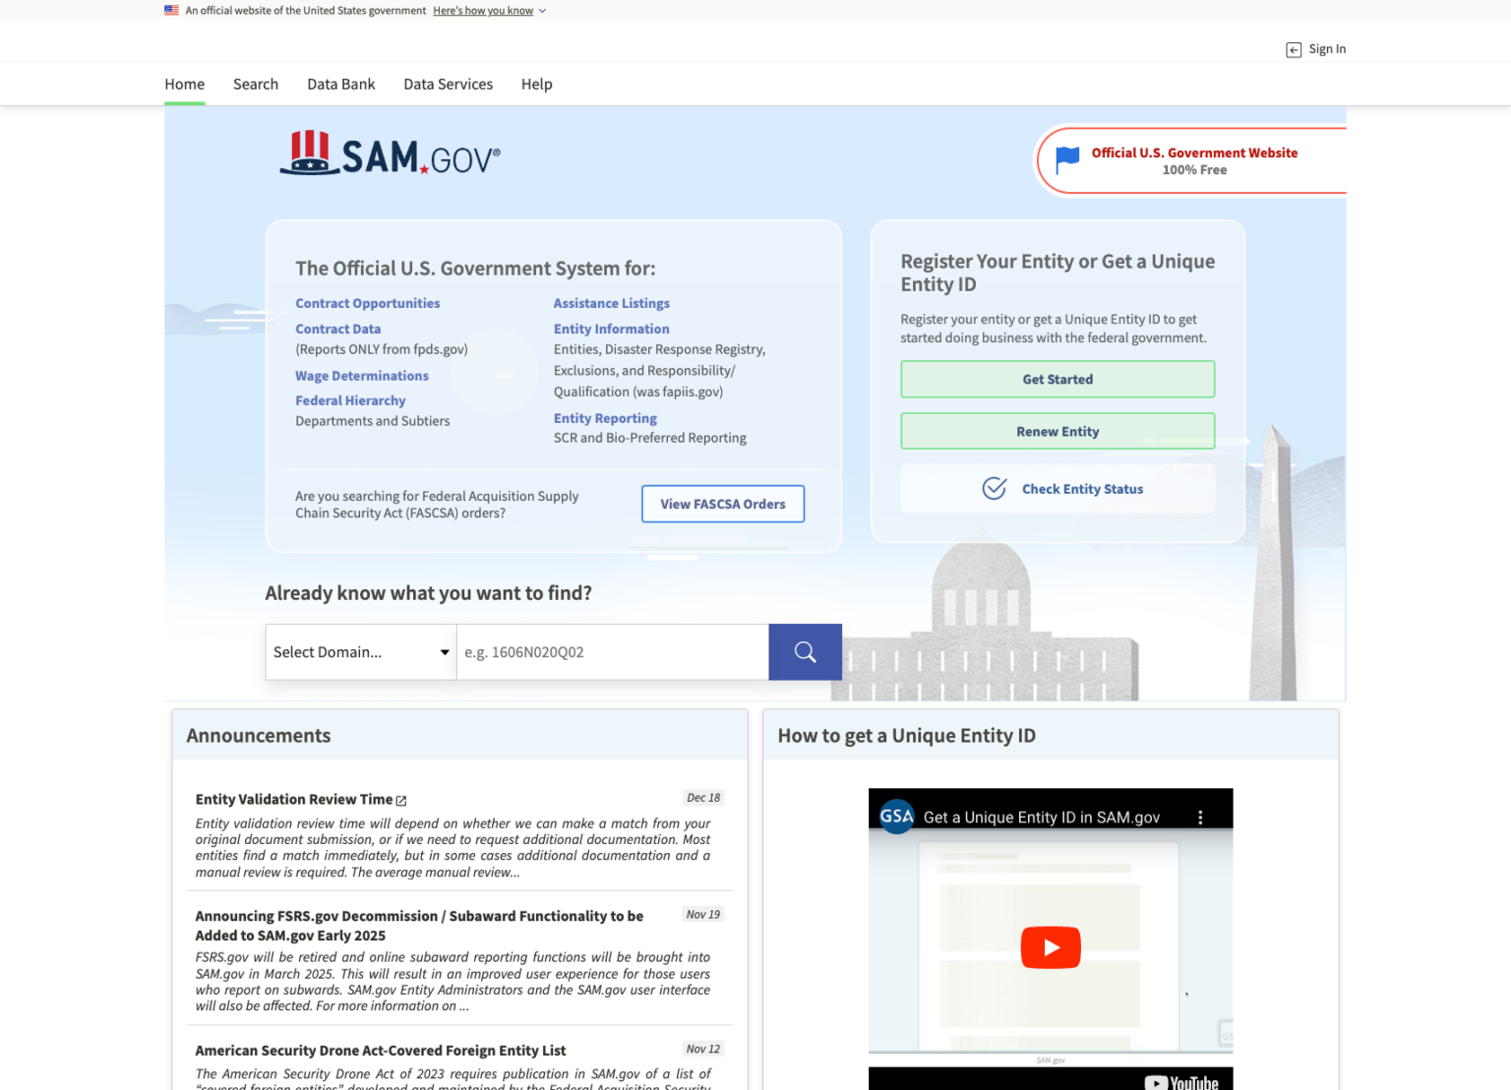Click the checkmark icon beside Check Entity Status

996,488
